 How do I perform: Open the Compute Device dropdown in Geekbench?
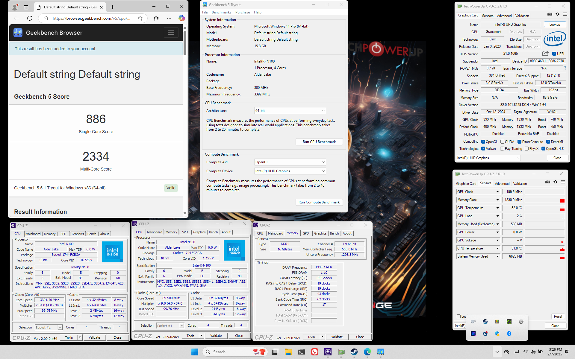[x=290, y=171]
